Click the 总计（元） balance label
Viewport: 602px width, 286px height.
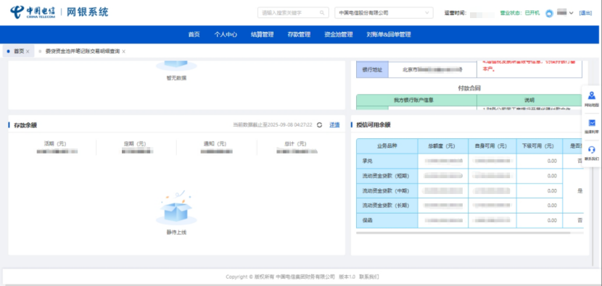coord(295,144)
